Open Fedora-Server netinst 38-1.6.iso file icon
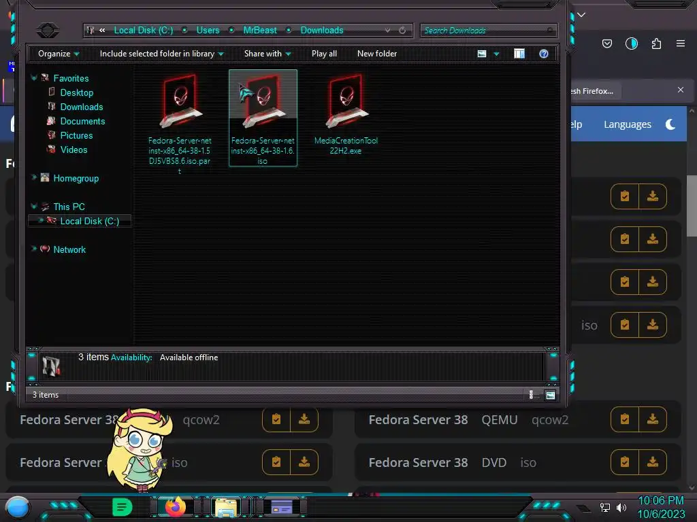The image size is (697, 522). 263,101
